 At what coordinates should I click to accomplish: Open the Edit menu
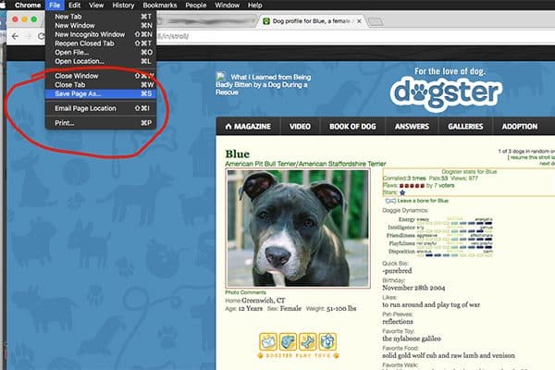(x=74, y=5)
